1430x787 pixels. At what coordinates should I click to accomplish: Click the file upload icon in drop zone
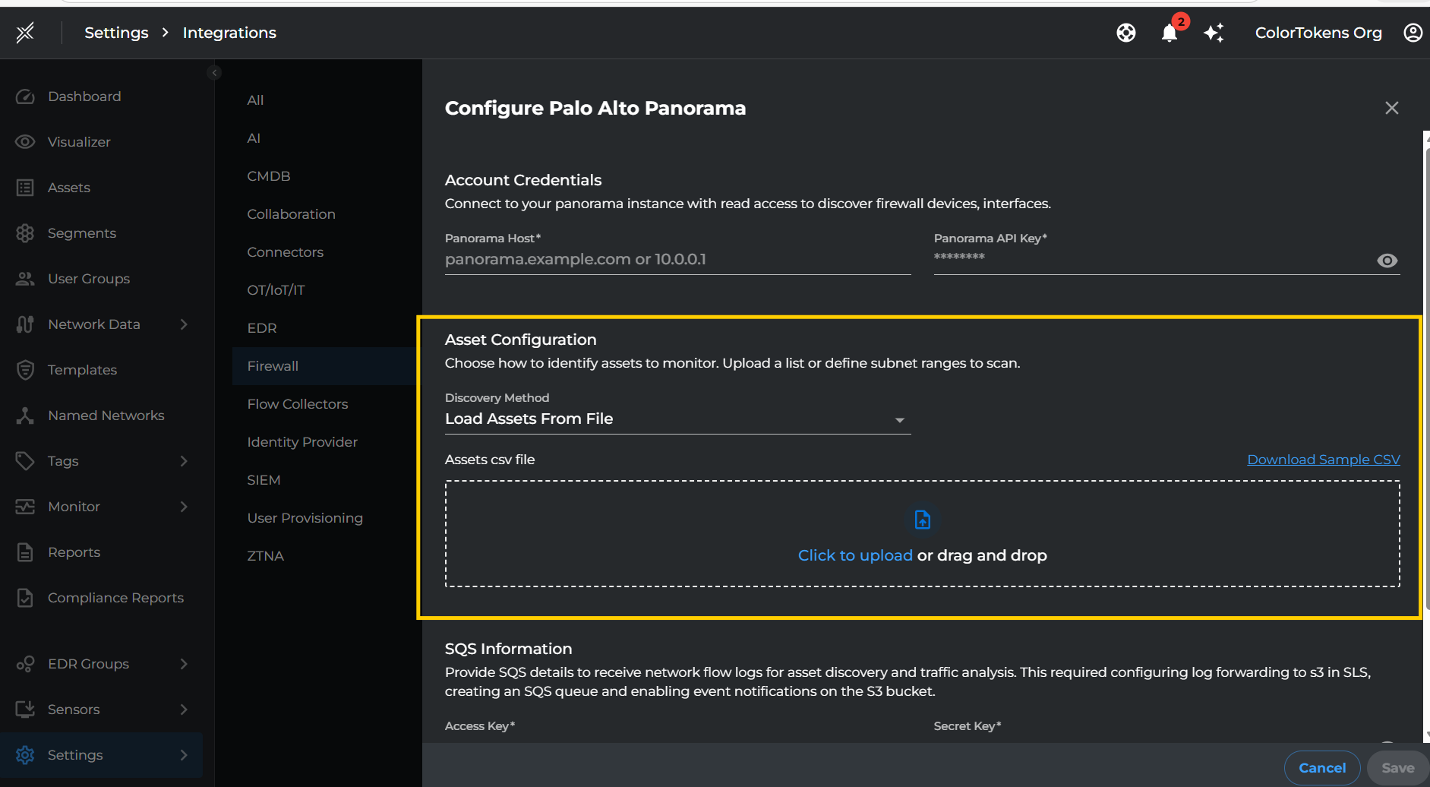pyautogui.click(x=922, y=520)
